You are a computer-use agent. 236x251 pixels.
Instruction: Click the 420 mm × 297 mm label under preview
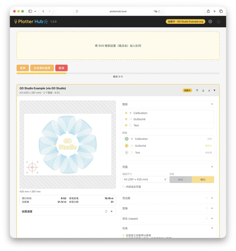click(x=30, y=192)
